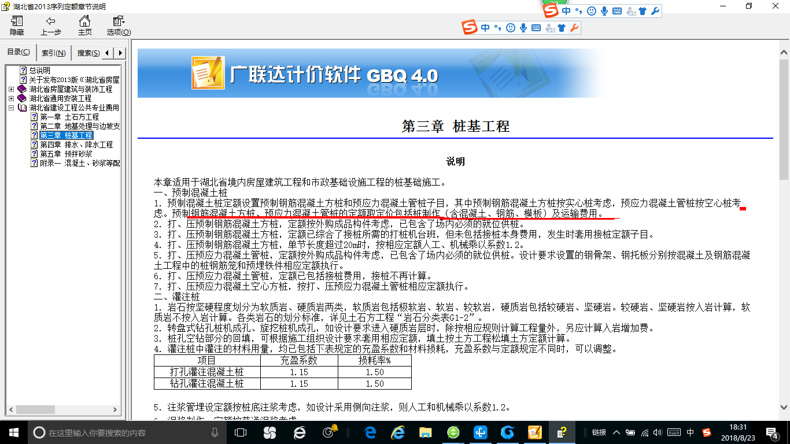The height and width of the screenshot is (444, 790).
Task: Open 第二章 地基处理与边坡支 topic
Action: click(80, 126)
